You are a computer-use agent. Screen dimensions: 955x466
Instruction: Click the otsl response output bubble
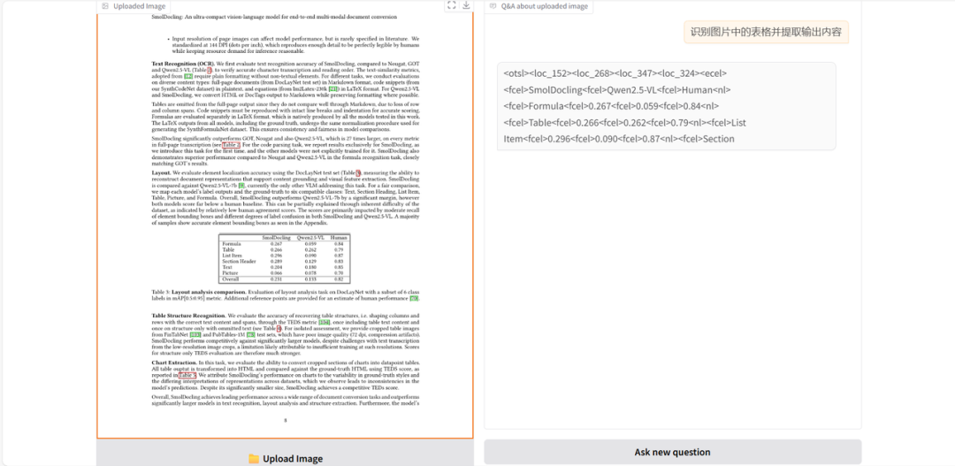tap(667, 106)
